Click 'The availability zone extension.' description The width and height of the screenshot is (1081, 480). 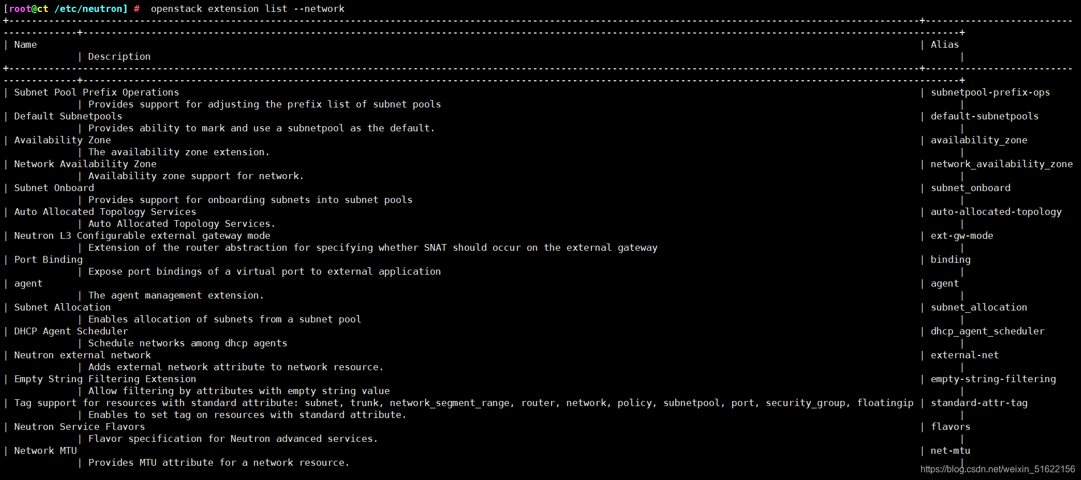179,152
